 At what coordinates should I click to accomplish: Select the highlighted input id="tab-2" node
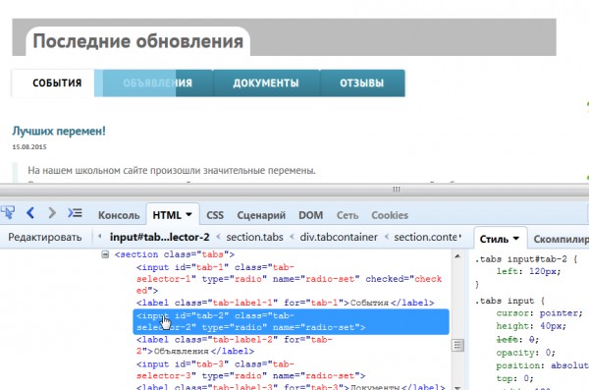click(x=292, y=321)
